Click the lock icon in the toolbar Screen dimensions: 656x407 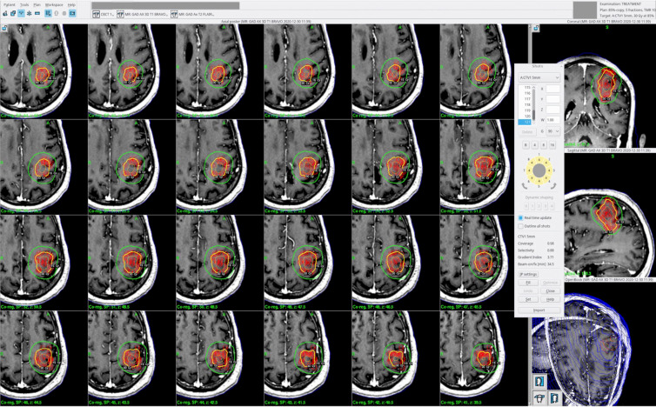4,15
